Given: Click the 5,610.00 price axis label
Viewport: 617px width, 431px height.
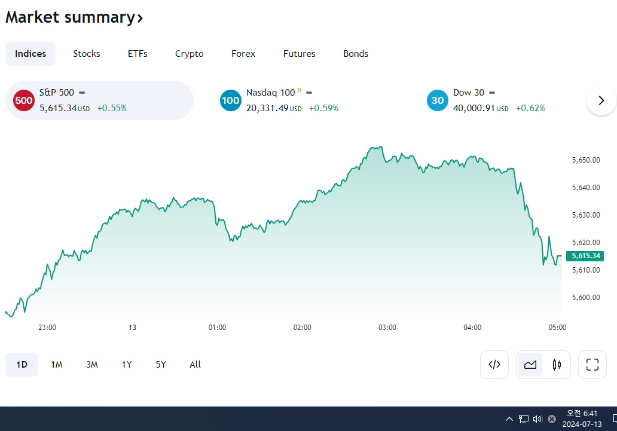Looking at the screenshot, I should 586,270.
